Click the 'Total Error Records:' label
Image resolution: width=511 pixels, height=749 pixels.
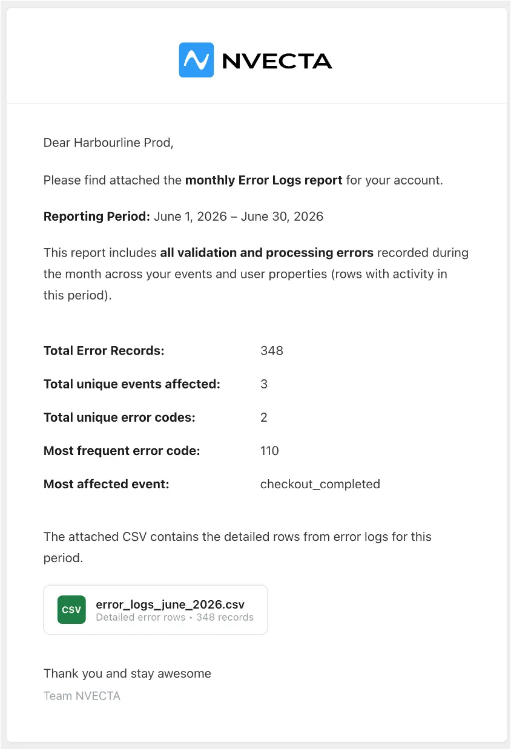104,351
